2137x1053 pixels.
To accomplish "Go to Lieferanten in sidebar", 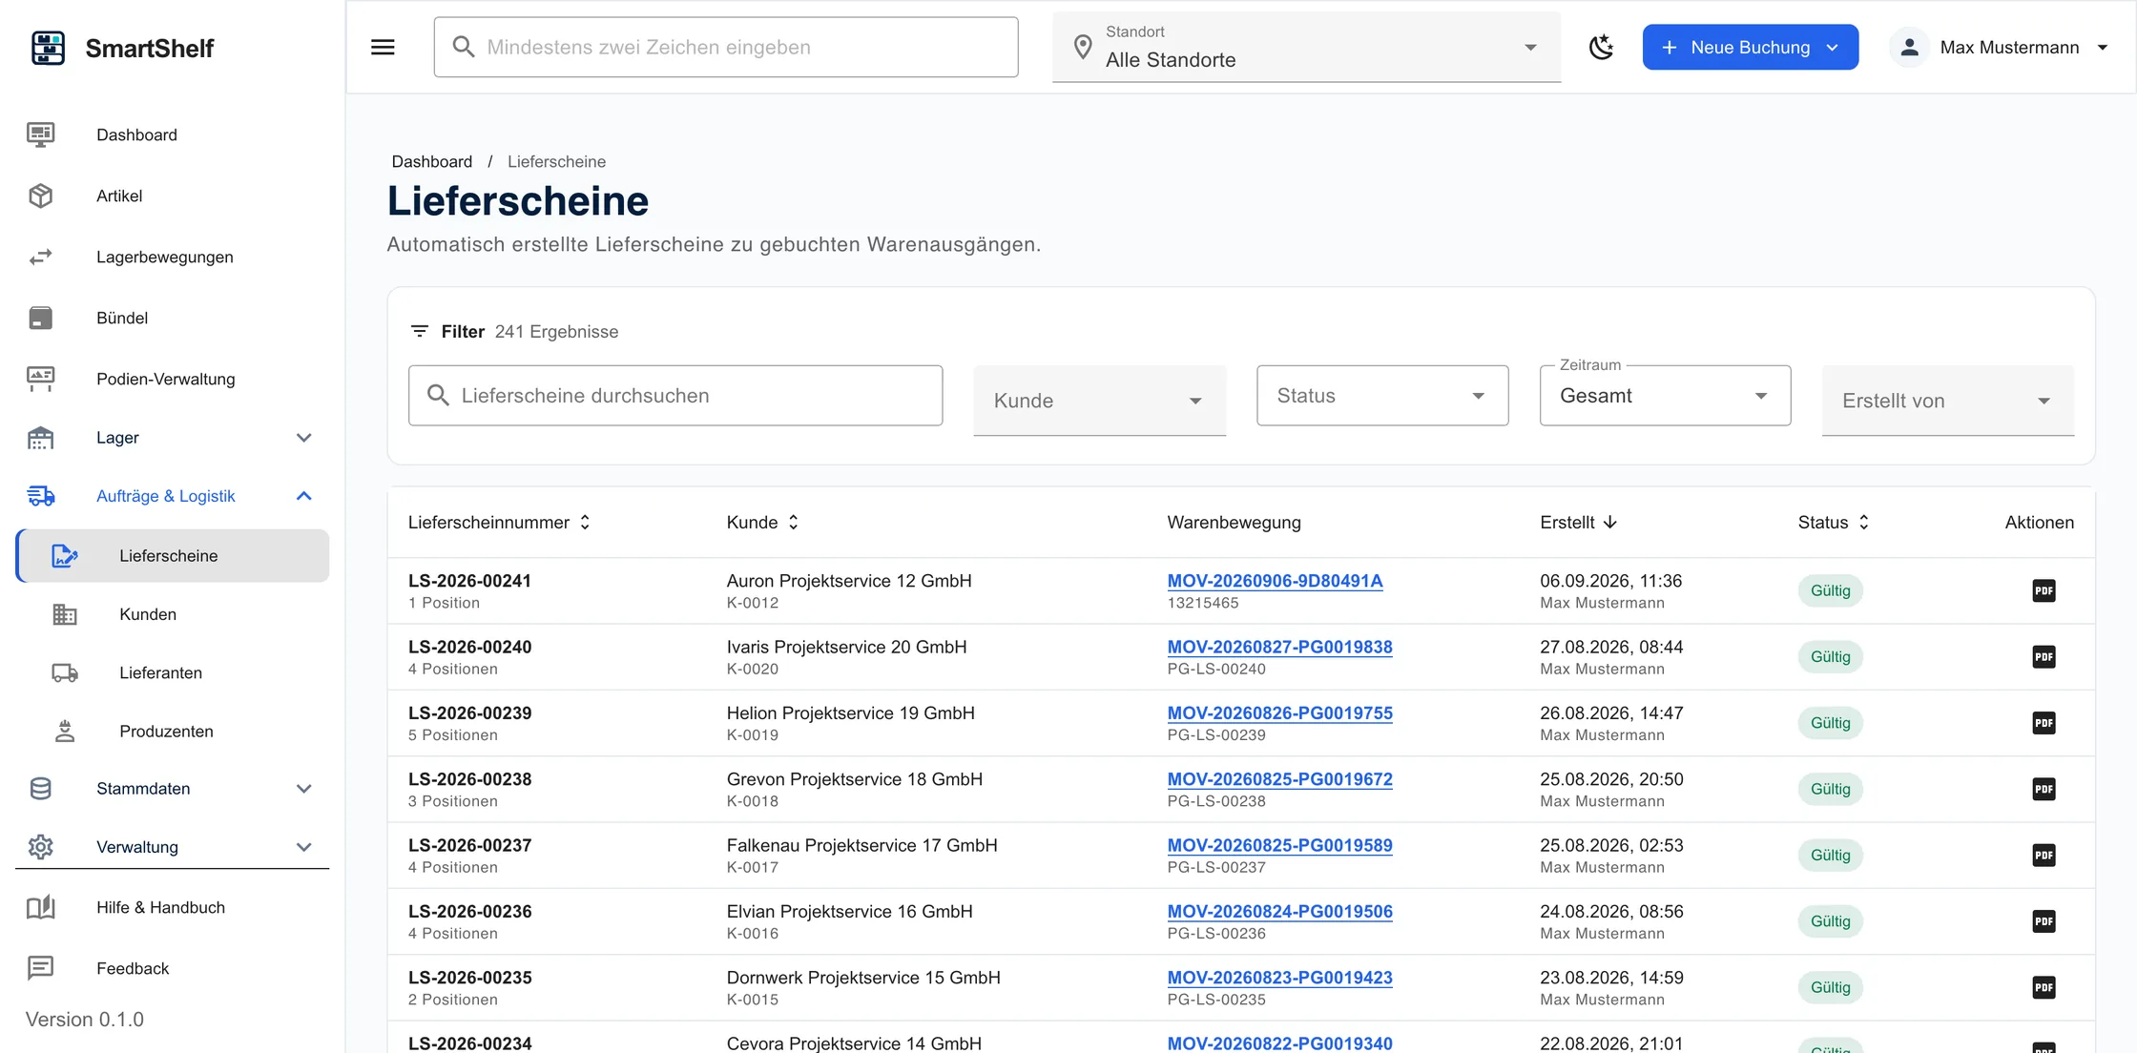I will tap(173, 672).
